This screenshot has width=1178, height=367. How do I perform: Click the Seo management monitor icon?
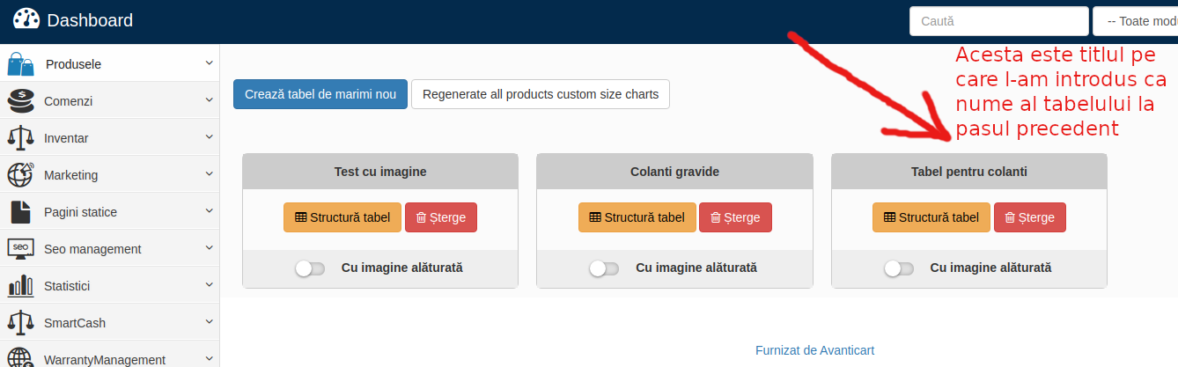(20, 249)
